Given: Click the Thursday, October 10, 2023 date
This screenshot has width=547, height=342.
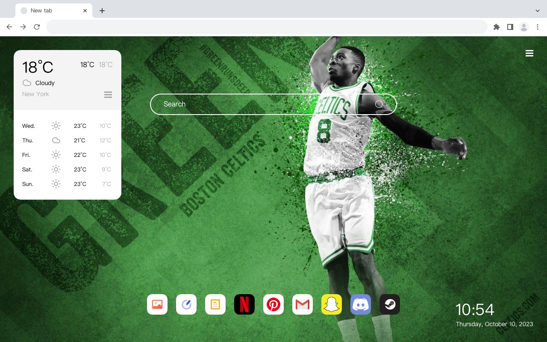Looking at the screenshot, I should tap(494, 324).
